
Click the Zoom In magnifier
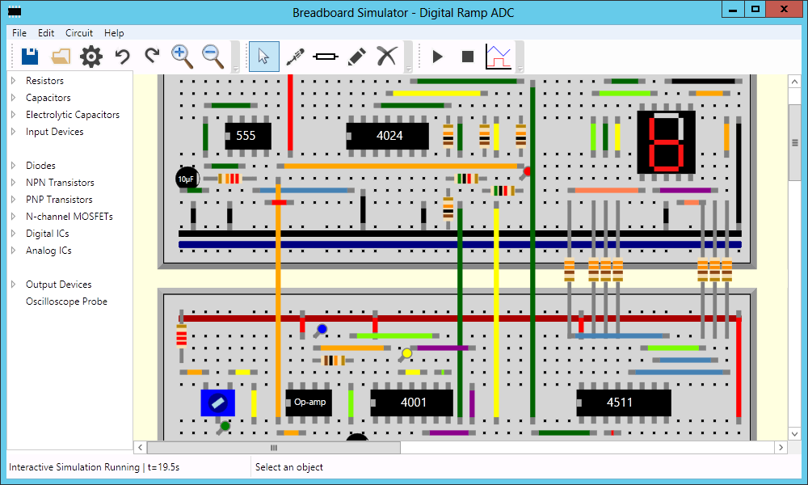click(182, 56)
